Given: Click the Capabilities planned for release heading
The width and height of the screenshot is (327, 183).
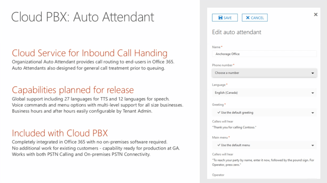Looking at the screenshot, I should (x=73, y=89).
